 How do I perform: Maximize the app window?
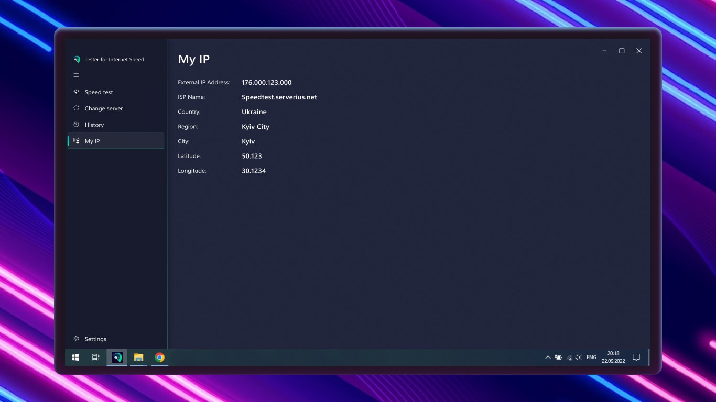tap(622, 51)
